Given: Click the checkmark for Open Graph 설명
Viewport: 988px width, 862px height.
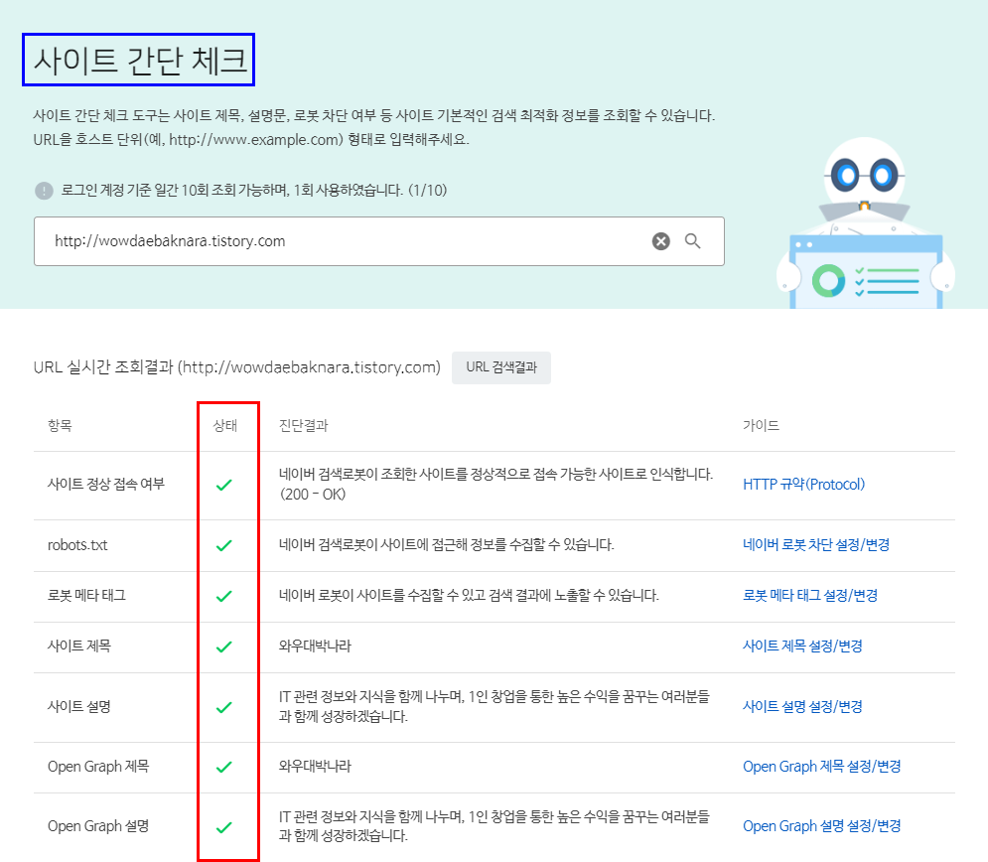Looking at the screenshot, I should [x=223, y=827].
